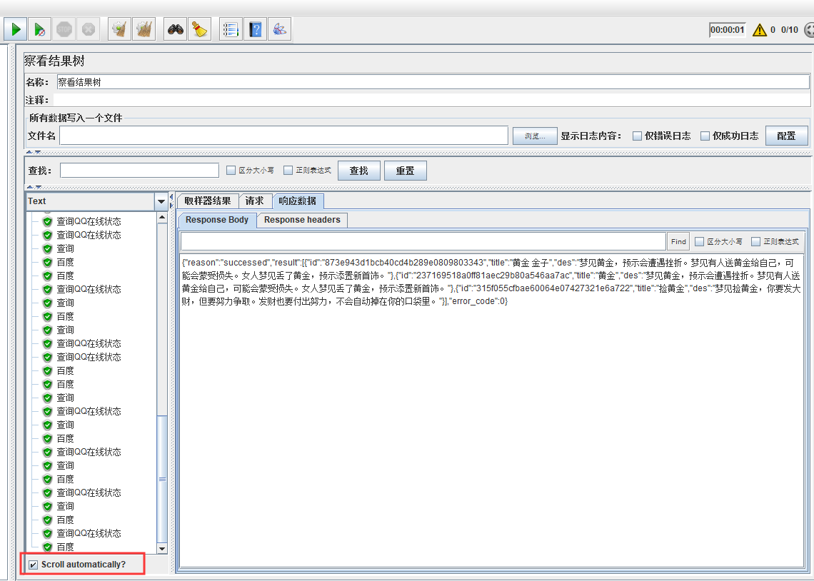Click the Search binoculars icon

point(175,29)
